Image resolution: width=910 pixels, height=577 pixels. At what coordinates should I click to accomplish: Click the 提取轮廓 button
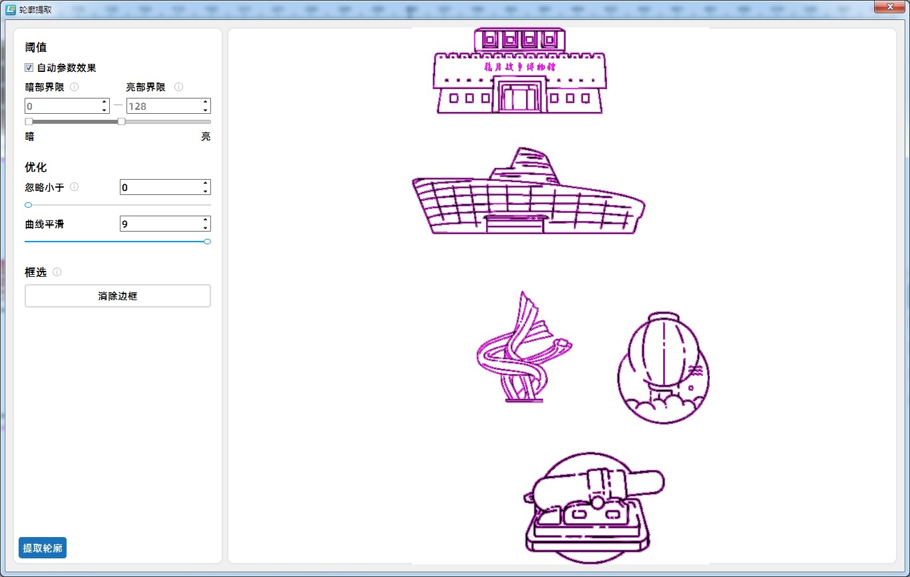43,548
